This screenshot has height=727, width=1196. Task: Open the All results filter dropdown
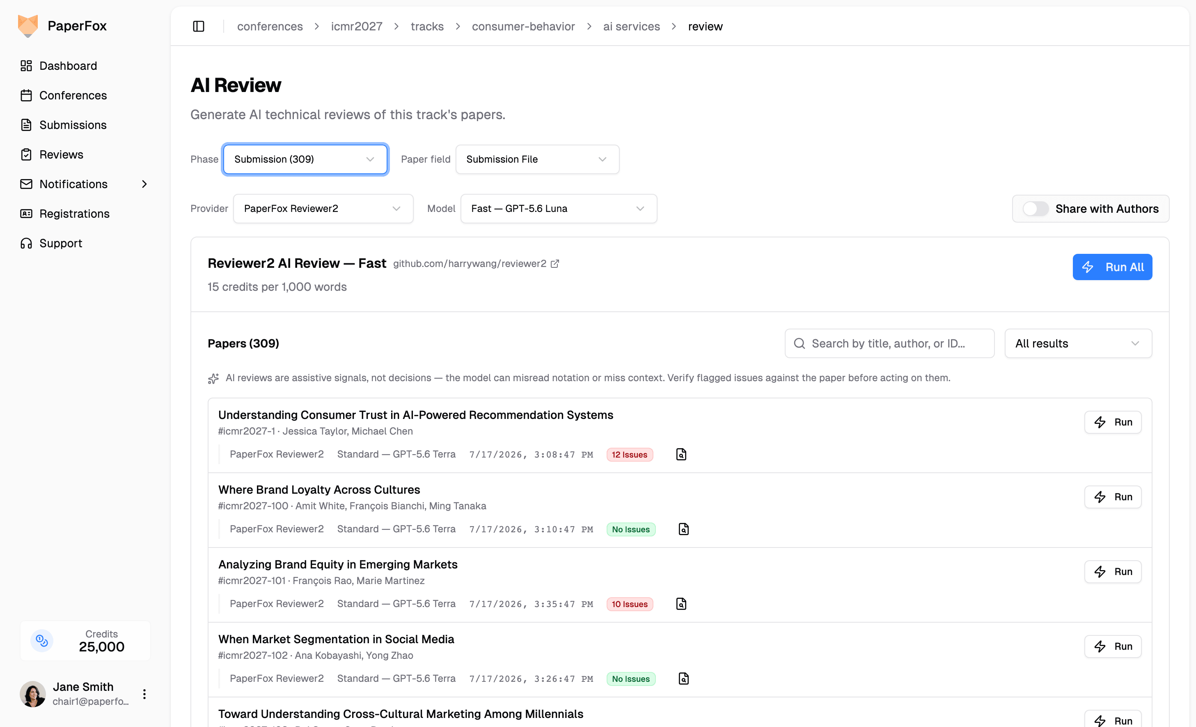click(x=1078, y=343)
